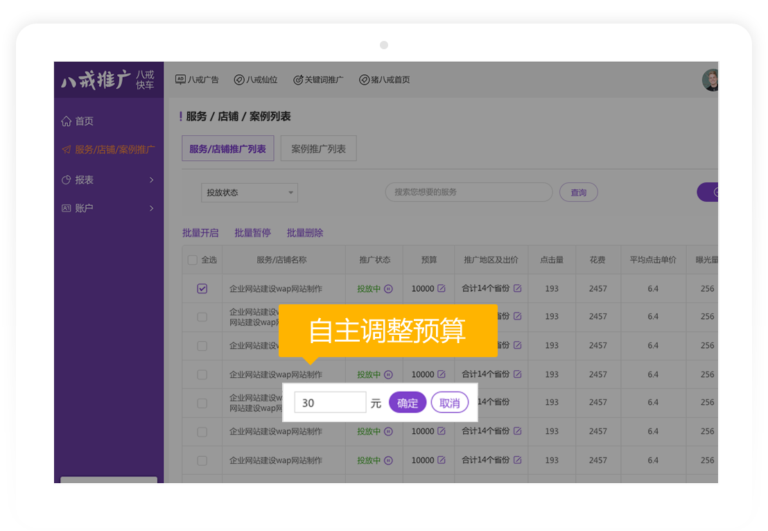
Task: Click the 平均点击单价 column header
Action: [x=653, y=260]
